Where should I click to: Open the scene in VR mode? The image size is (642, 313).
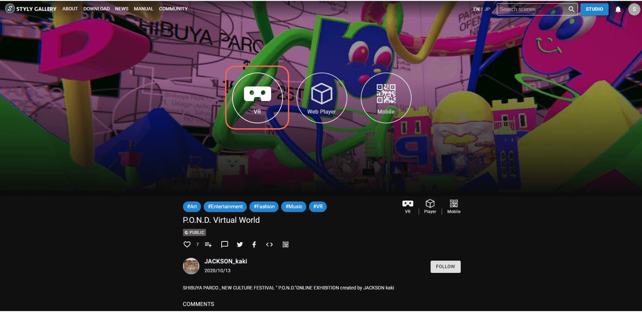[x=257, y=98]
